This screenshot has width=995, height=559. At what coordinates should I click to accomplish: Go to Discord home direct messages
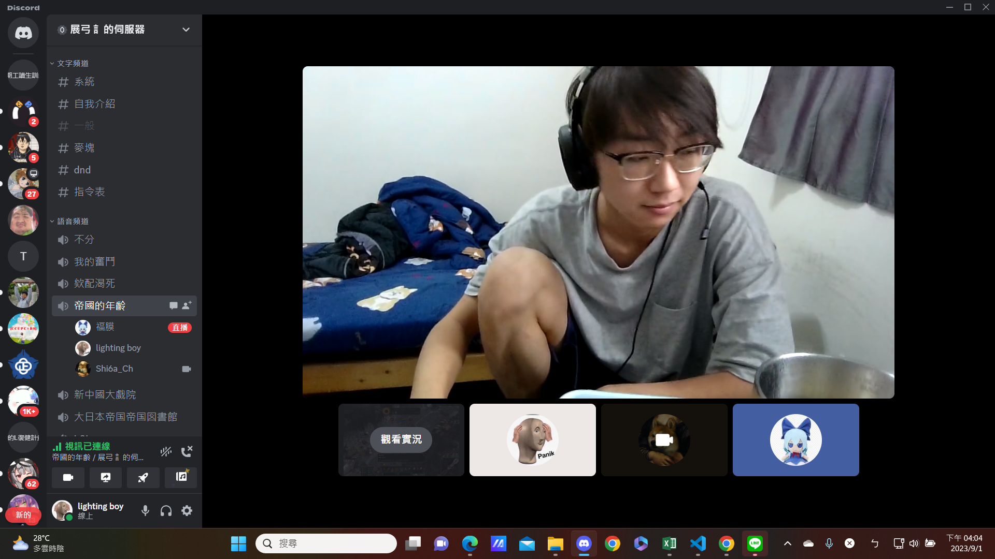[x=23, y=33]
